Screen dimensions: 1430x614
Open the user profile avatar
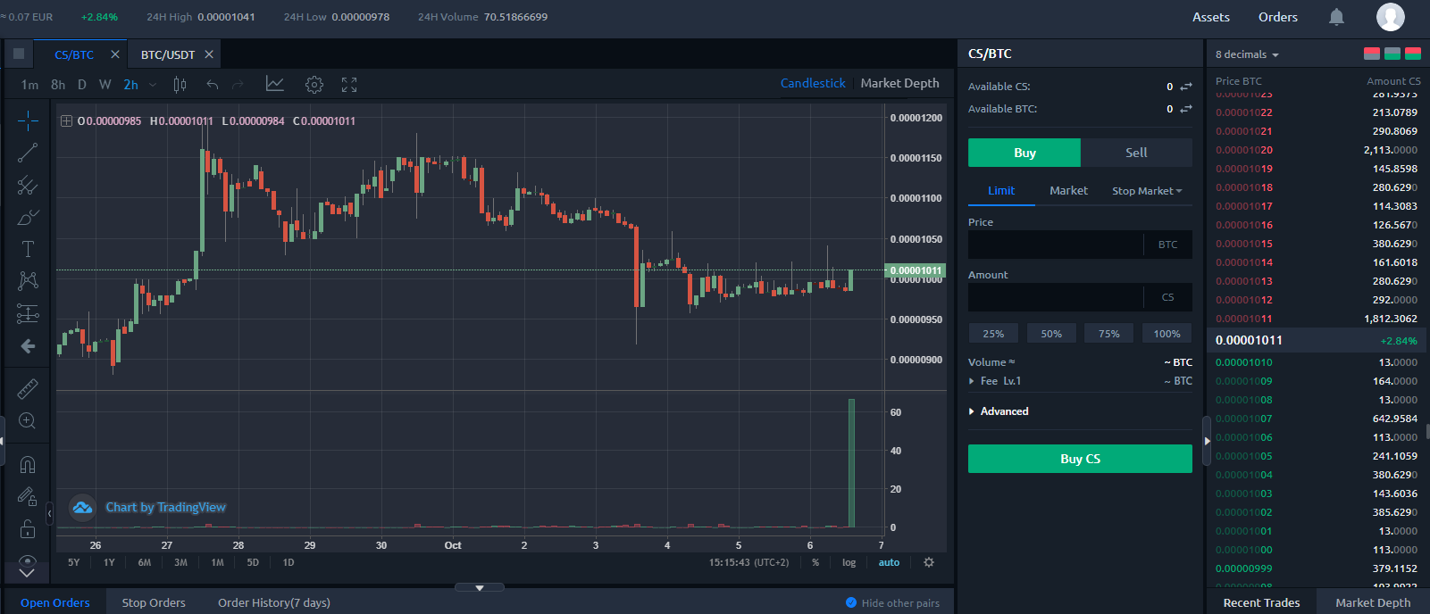pyautogui.click(x=1391, y=16)
